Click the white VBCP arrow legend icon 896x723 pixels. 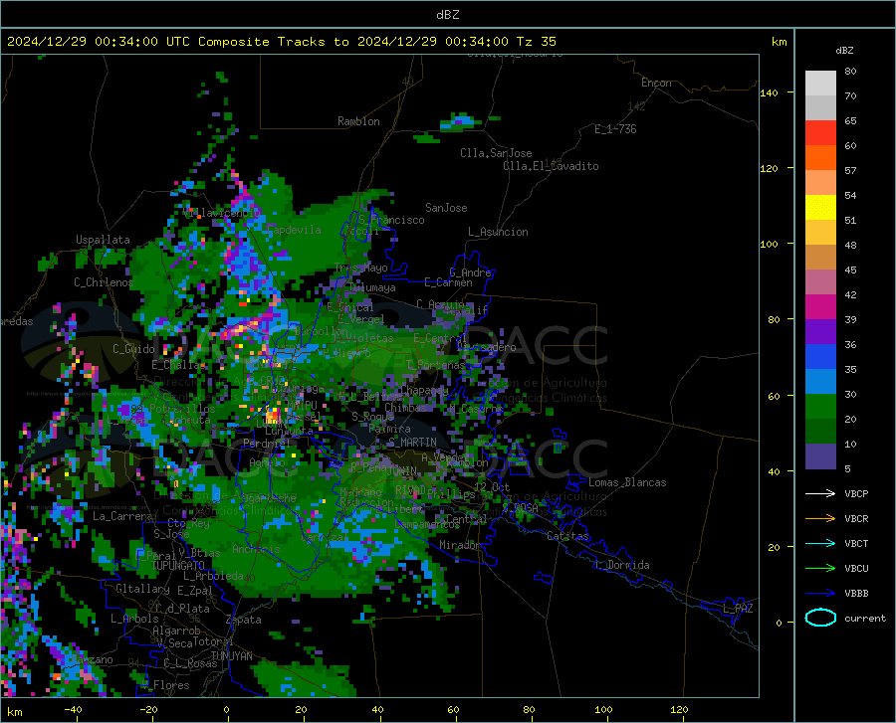pos(820,493)
